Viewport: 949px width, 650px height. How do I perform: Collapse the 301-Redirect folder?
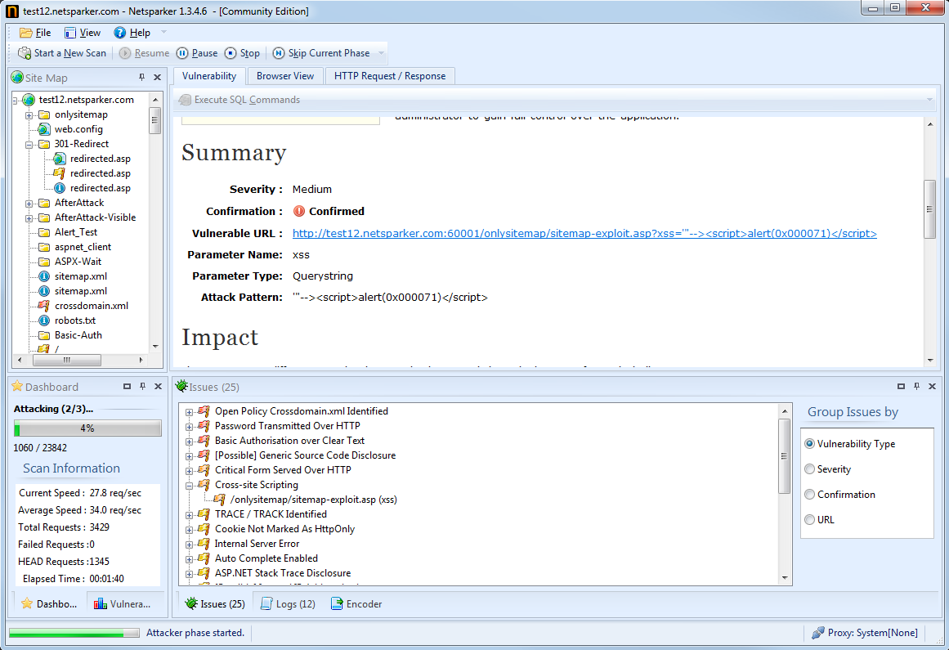tap(29, 145)
